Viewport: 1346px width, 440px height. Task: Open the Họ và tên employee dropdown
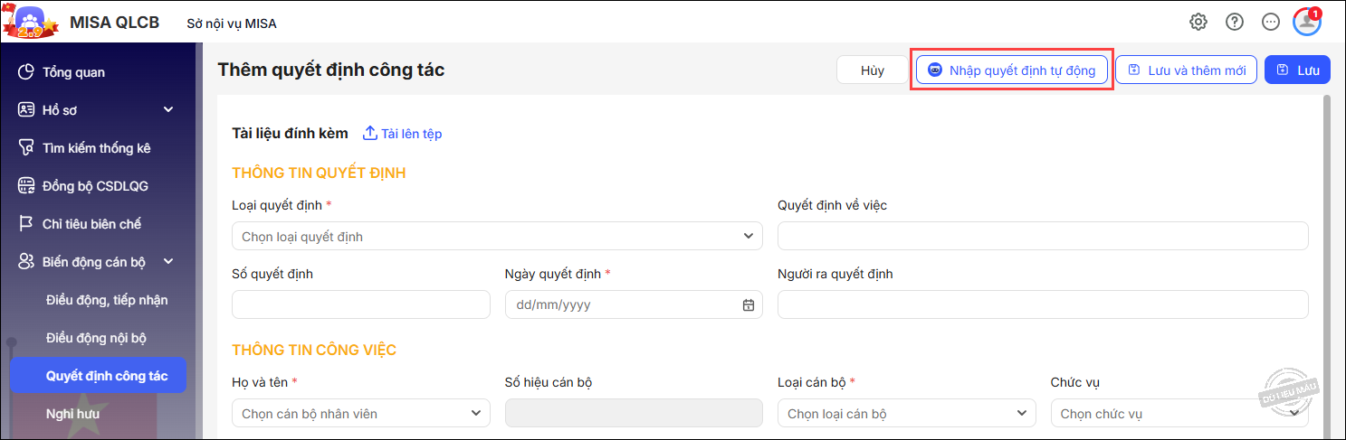click(x=361, y=414)
